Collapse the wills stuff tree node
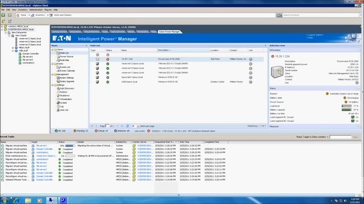The image size is (364, 204). click(13, 50)
